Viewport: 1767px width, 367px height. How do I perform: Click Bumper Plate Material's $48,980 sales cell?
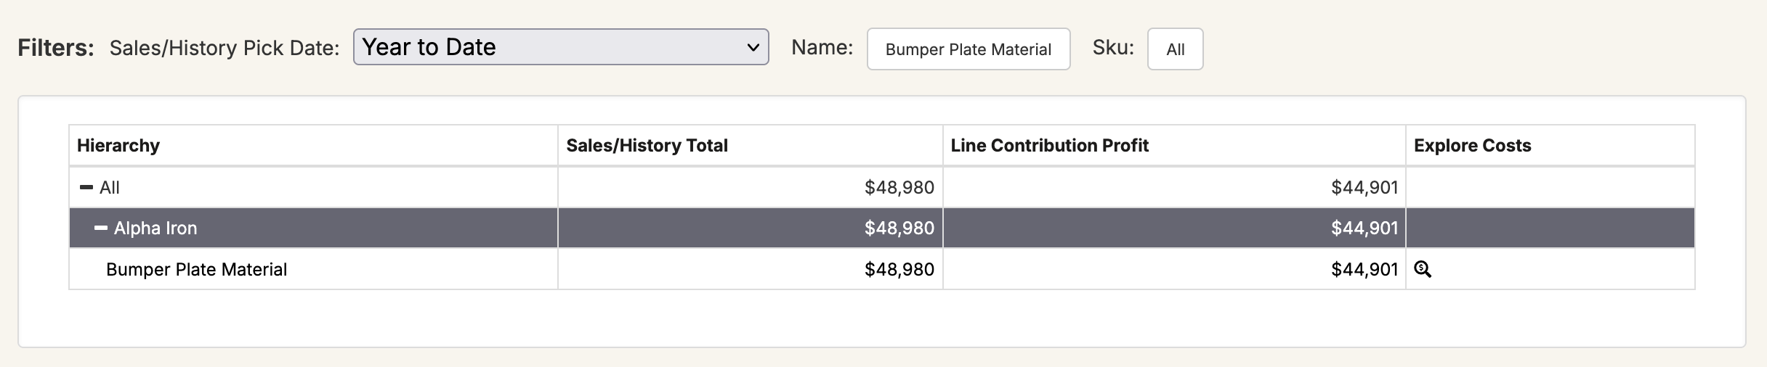(751, 269)
